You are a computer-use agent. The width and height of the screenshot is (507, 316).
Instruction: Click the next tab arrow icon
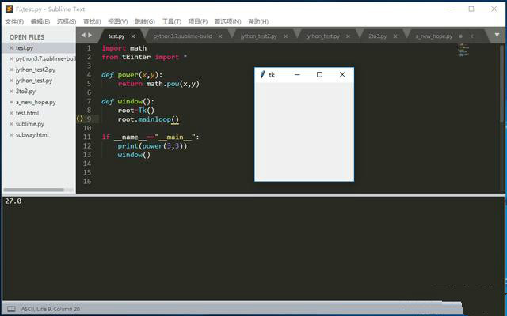[x=90, y=36]
